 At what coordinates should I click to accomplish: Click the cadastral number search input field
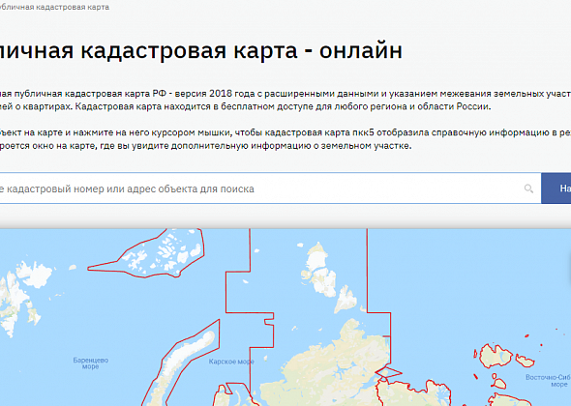269,188
